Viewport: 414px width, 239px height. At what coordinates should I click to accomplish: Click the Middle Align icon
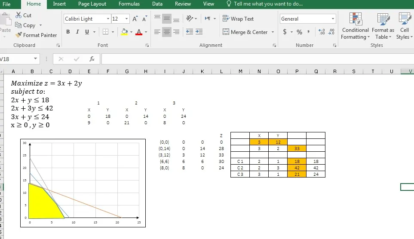(167, 18)
